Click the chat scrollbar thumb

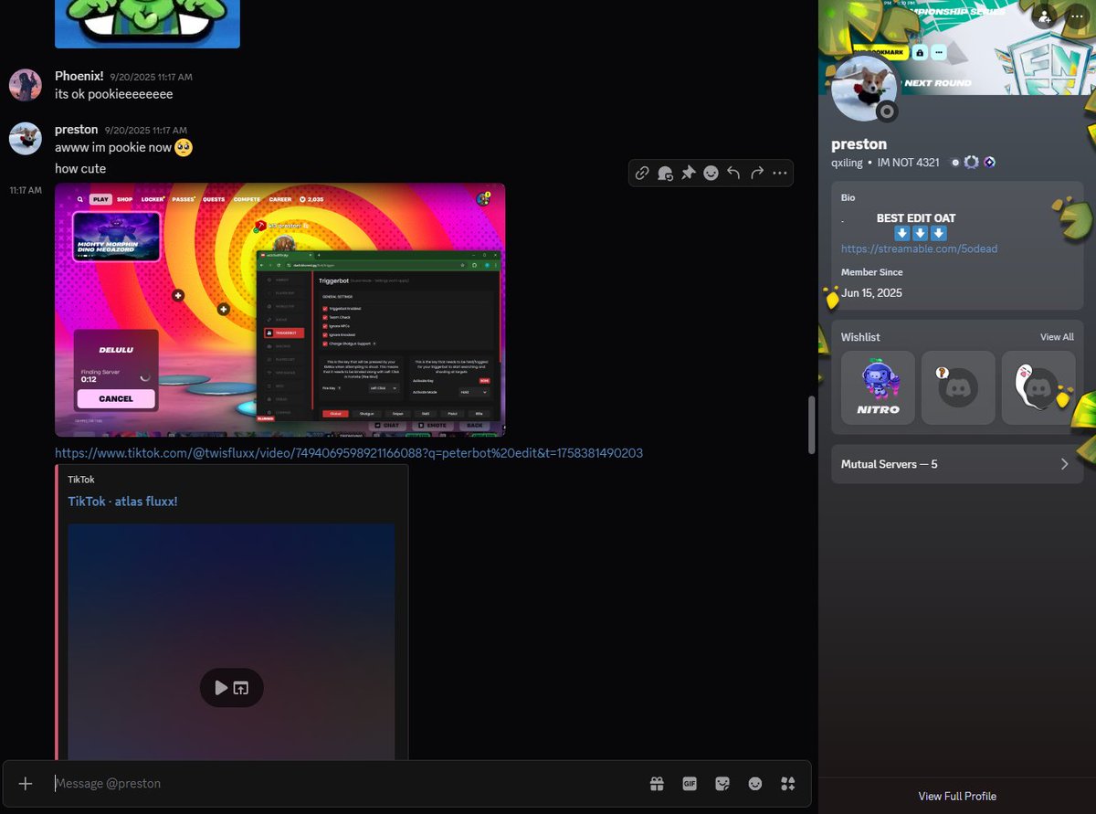[x=811, y=425]
